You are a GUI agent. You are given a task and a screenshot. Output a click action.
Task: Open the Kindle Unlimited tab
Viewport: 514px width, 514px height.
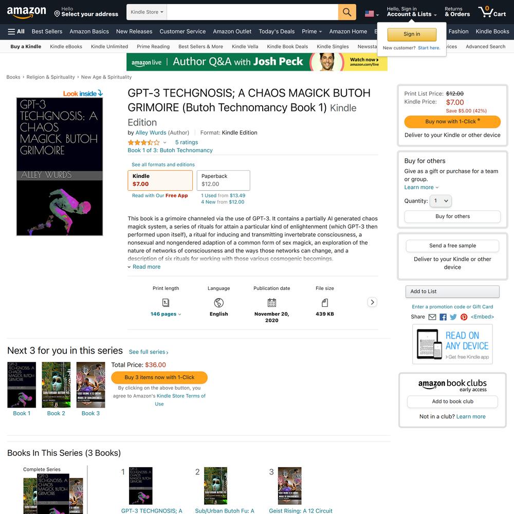(x=109, y=47)
